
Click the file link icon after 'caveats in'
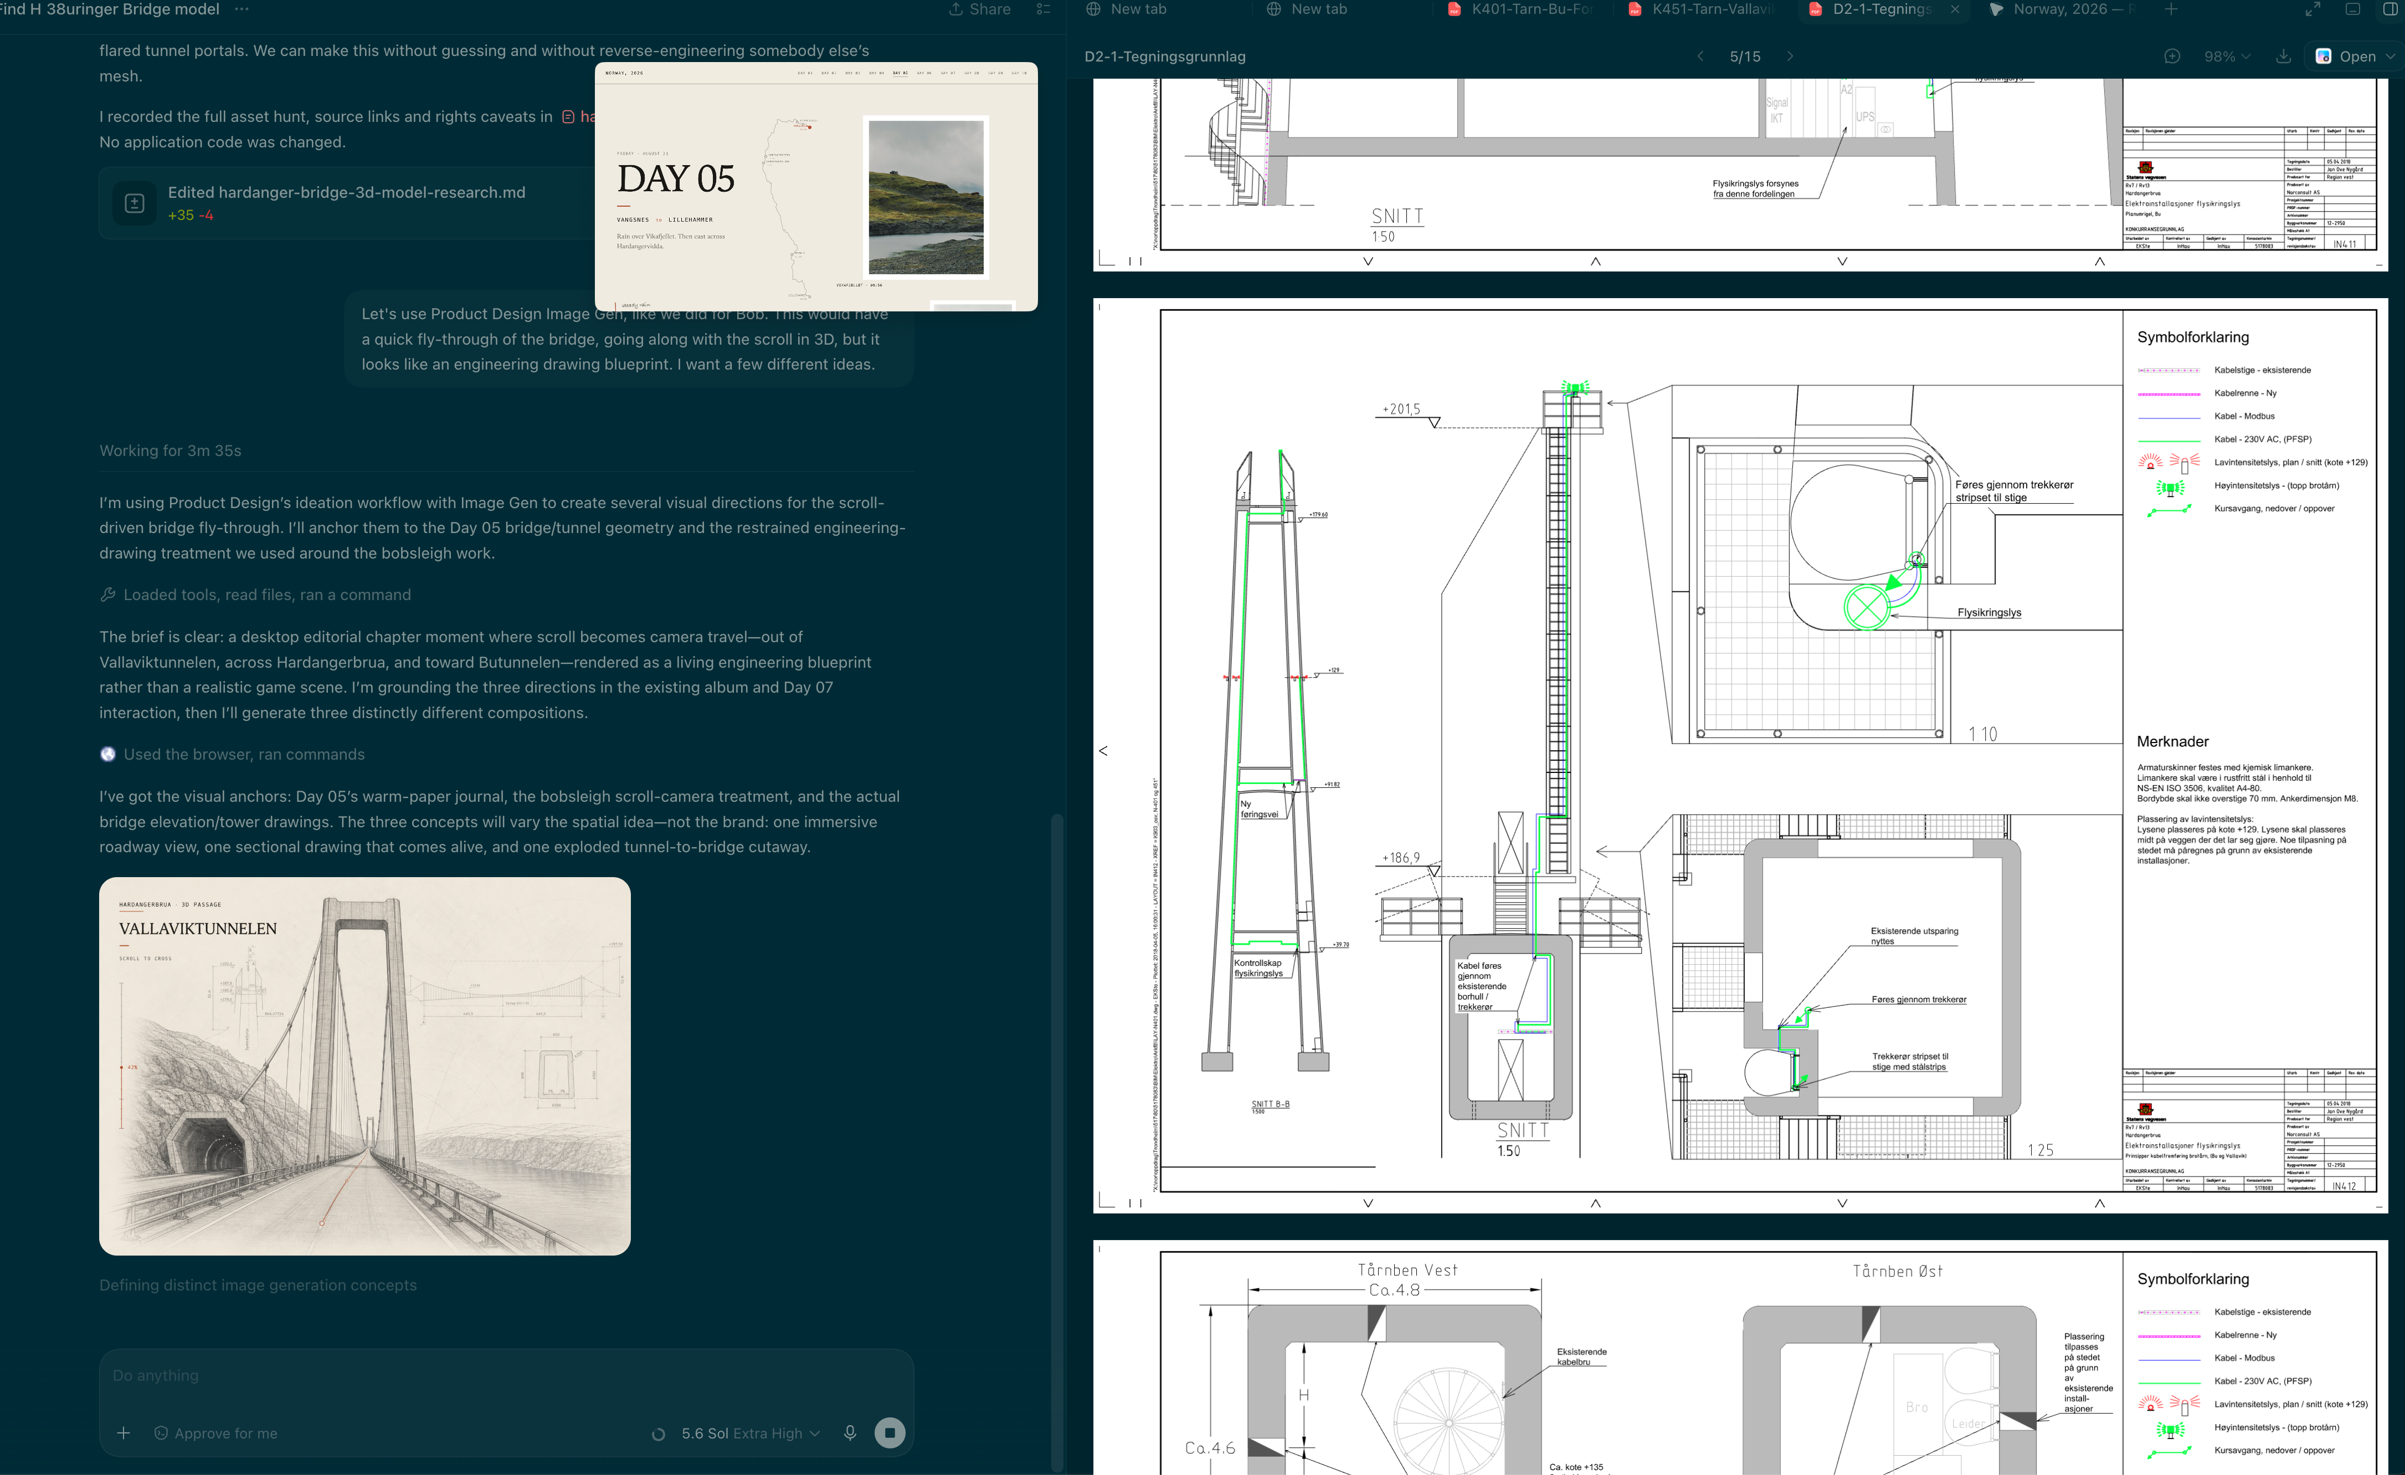tap(568, 117)
